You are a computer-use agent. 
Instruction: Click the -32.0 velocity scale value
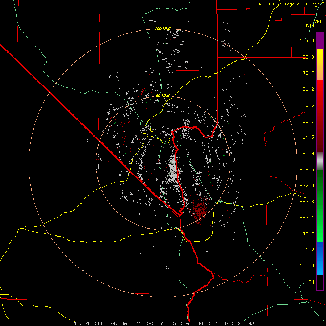(x=307, y=186)
